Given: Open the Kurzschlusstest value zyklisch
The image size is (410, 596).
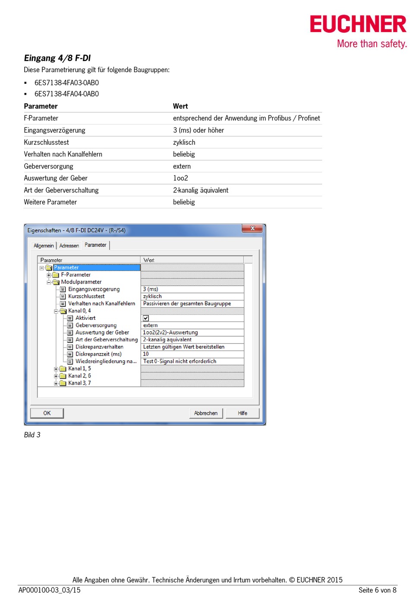Looking at the screenshot, I should 192,296.
